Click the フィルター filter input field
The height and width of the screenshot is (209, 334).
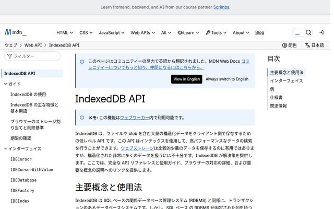[x=32, y=56]
